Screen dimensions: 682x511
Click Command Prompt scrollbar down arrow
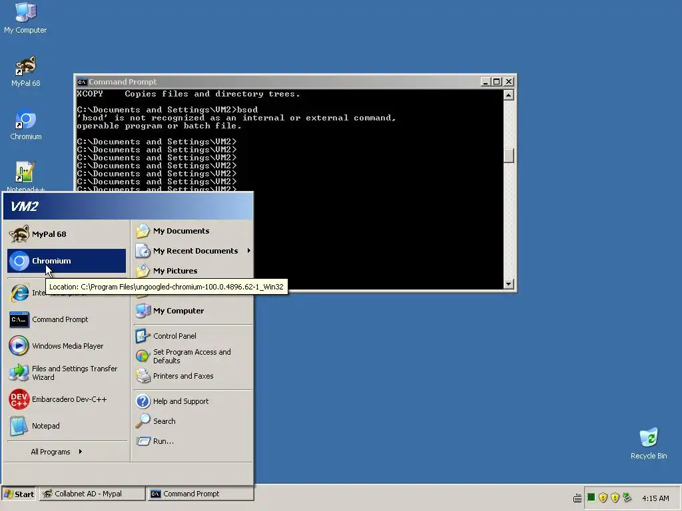point(509,284)
